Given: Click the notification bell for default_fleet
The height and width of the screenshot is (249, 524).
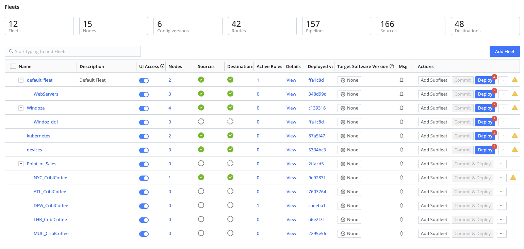Looking at the screenshot, I should click(402, 80).
